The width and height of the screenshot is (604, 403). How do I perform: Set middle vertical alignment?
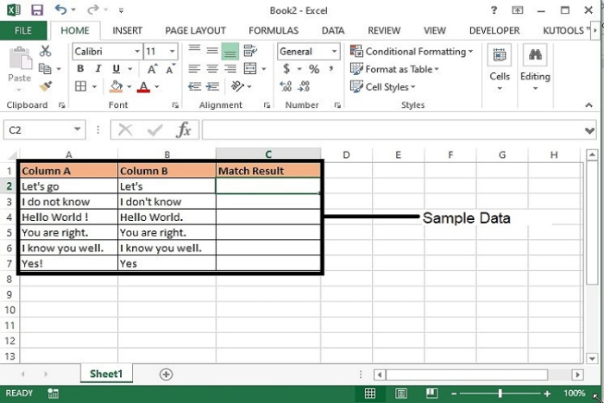point(212,50)
